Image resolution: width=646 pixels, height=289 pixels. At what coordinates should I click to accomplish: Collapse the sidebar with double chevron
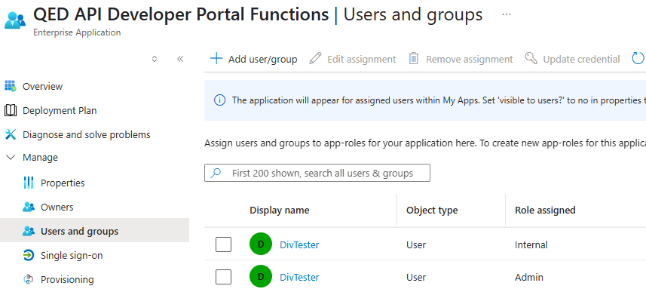click(180, 59)
